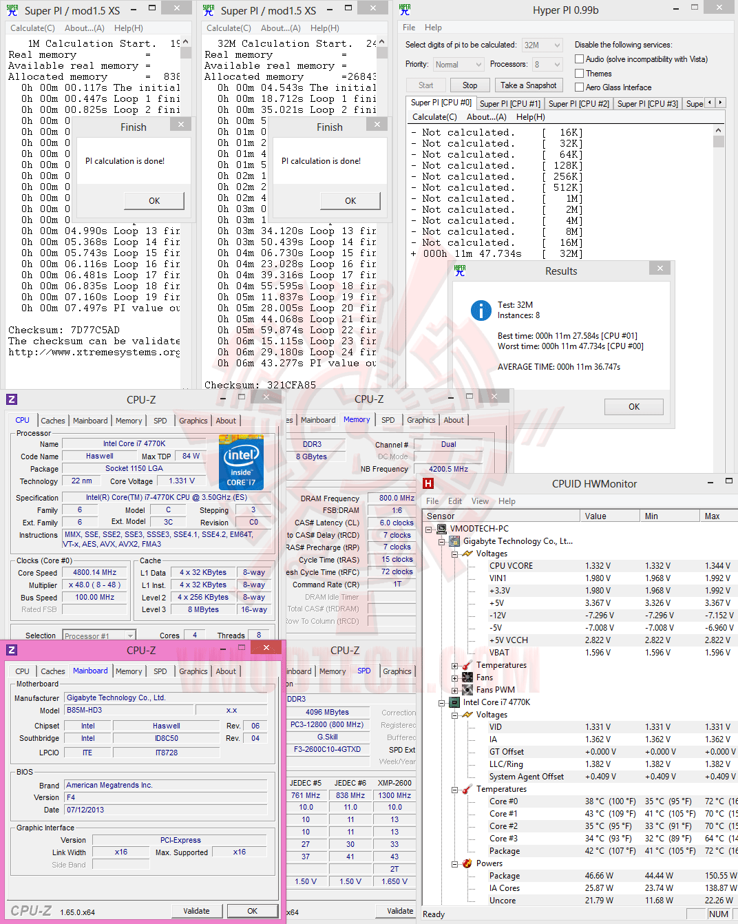Image resolution: width=738 pixels, height=924 pixels.
Task: Switch to Super PI [CPU #3] tab
Action: [x=648, y=103]
